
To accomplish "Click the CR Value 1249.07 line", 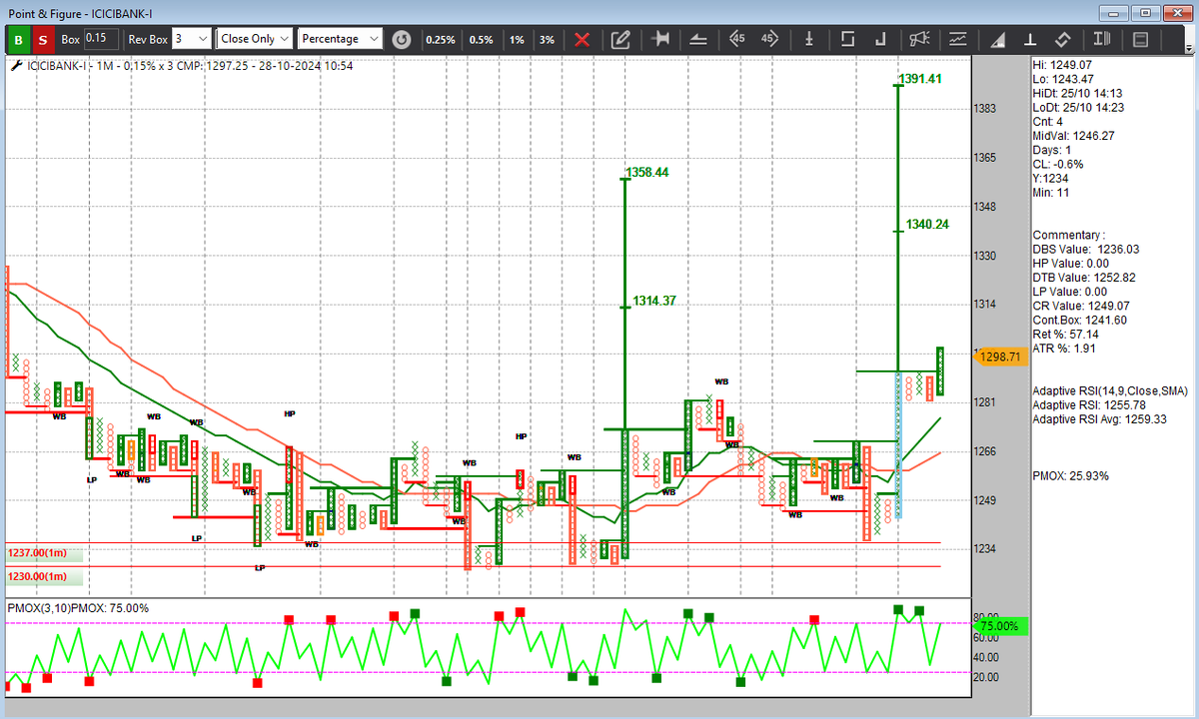I will point(1081,306).
